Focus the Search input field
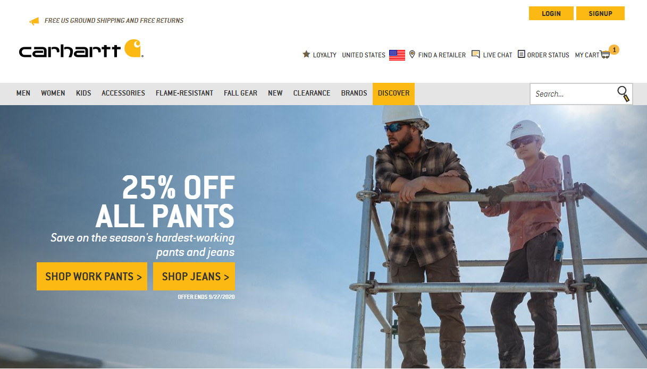 click(x=573, y=94)
